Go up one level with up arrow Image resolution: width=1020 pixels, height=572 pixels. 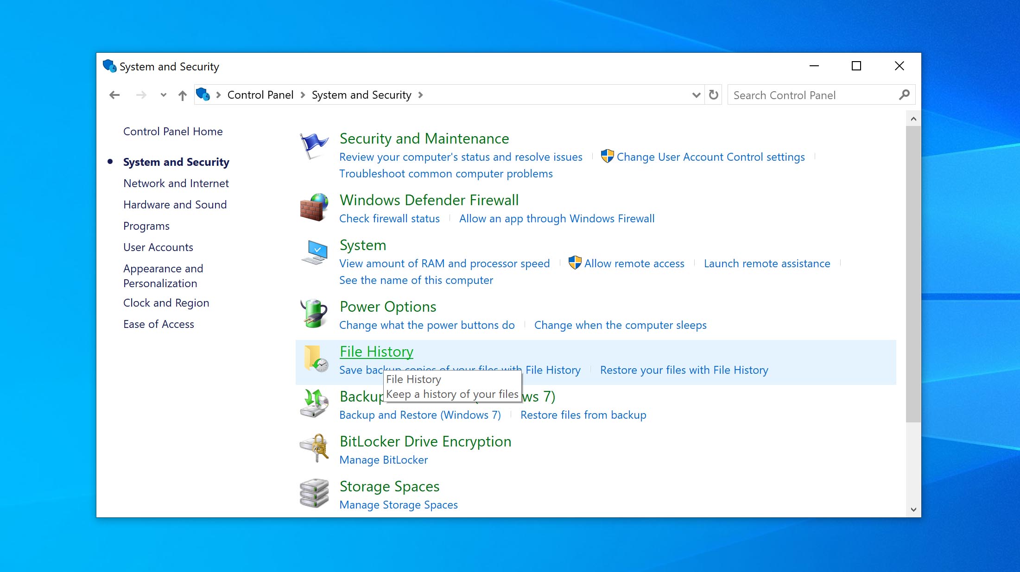[182, 95]
